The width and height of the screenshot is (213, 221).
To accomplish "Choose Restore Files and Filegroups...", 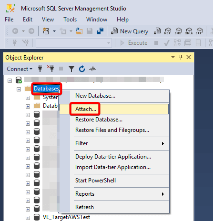I will pos(114,130).
